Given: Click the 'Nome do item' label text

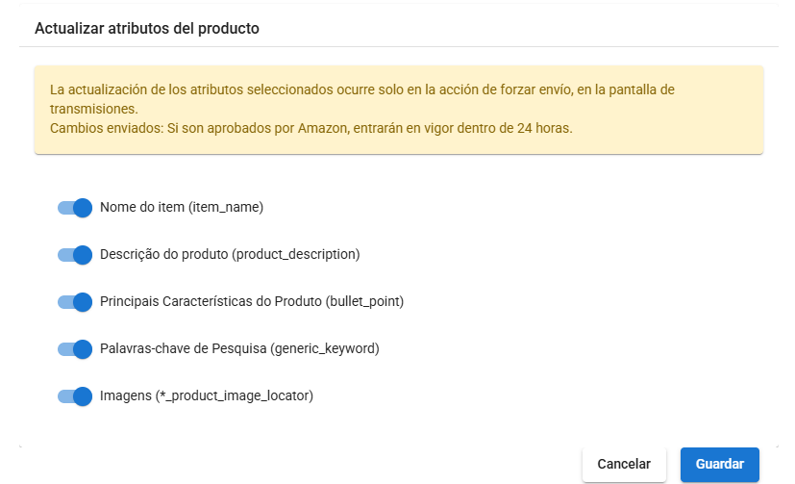Looking at the screenshot, I should (x=142, y=207).
